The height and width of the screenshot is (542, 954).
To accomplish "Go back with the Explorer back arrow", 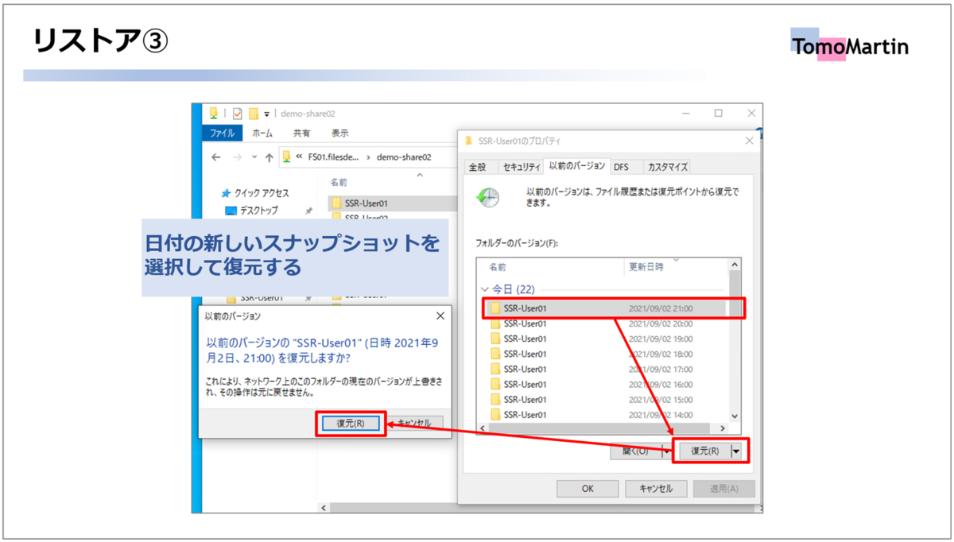I will point(215,157).
